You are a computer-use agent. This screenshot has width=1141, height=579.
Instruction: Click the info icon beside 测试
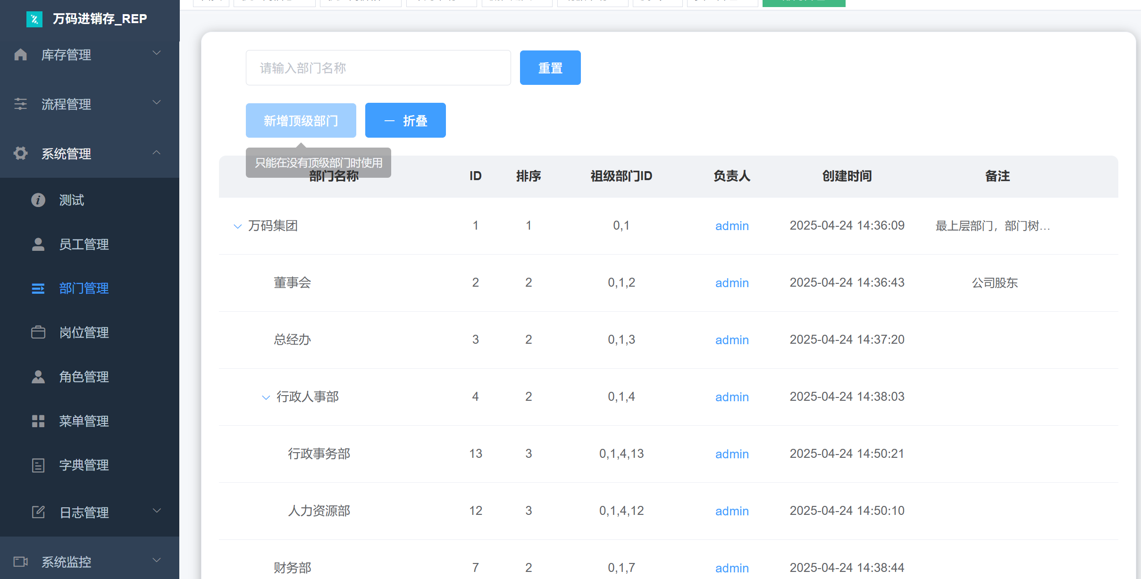pos(38,200)
